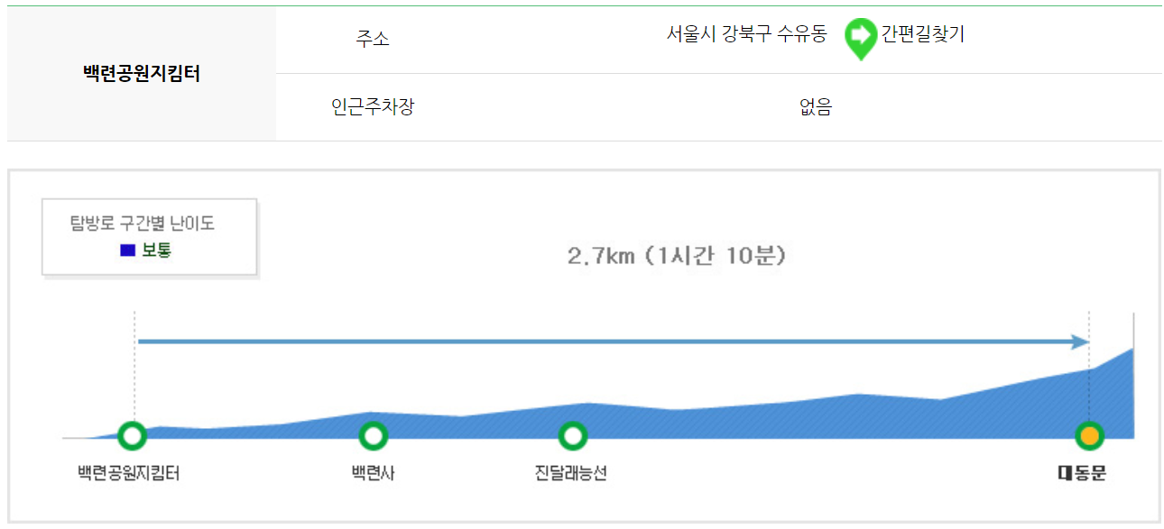The width and height of the screenshot is (1164, 529).
Task: Open the 주소 table header entry
Action: point(372,38)
